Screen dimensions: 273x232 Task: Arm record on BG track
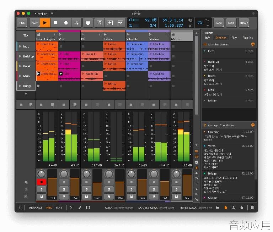click(86, 182)
